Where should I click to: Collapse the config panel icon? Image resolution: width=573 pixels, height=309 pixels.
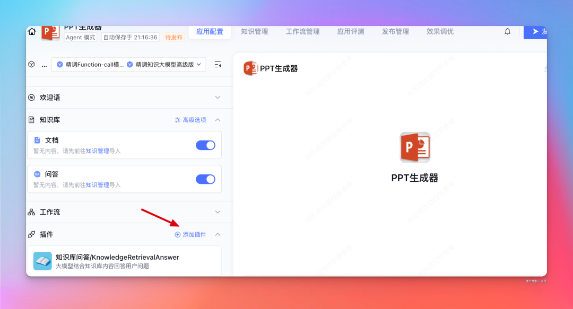coord(218,65)
